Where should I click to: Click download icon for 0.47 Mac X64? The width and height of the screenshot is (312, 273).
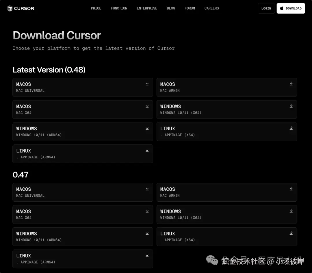click(147, 211)
